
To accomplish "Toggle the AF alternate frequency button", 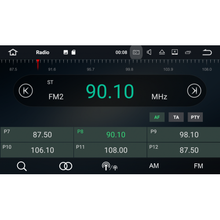I will pos(157,117).
